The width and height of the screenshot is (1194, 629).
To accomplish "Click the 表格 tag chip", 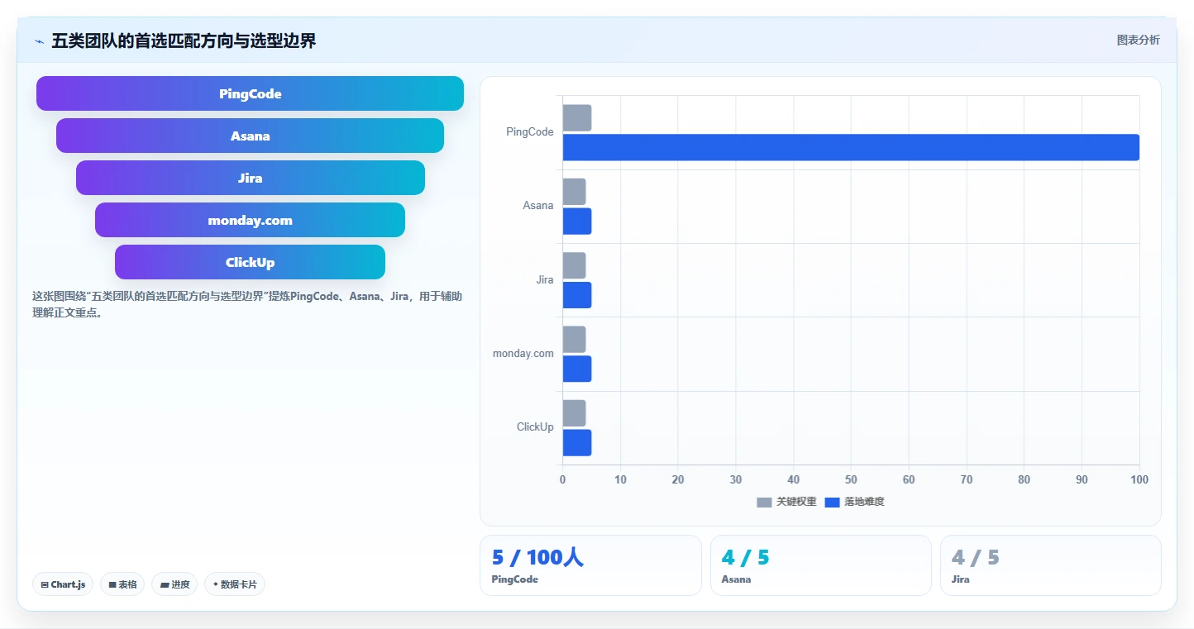I will (122, 584).
